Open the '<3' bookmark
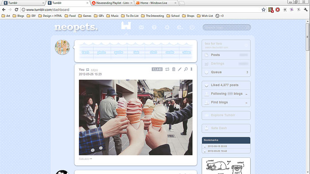 point(220,16)
